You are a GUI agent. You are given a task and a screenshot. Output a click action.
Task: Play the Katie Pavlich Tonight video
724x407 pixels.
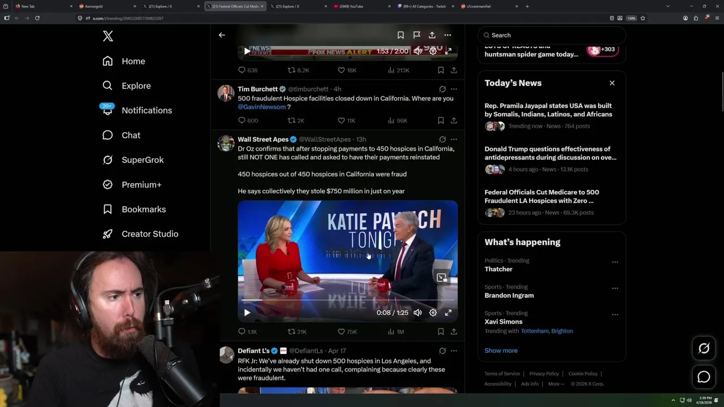tap(247, 313)
